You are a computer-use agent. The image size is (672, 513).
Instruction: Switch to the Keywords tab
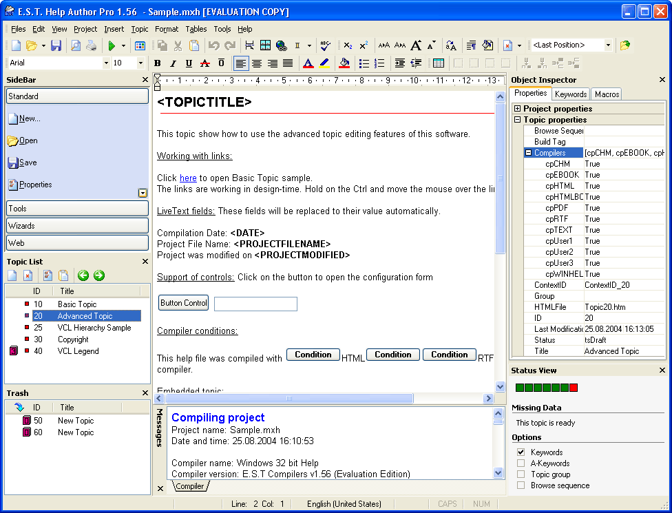571,94
